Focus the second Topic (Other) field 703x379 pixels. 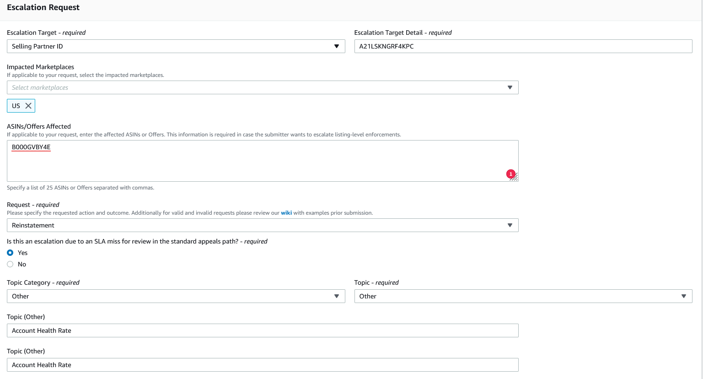(x=263, y=365)
